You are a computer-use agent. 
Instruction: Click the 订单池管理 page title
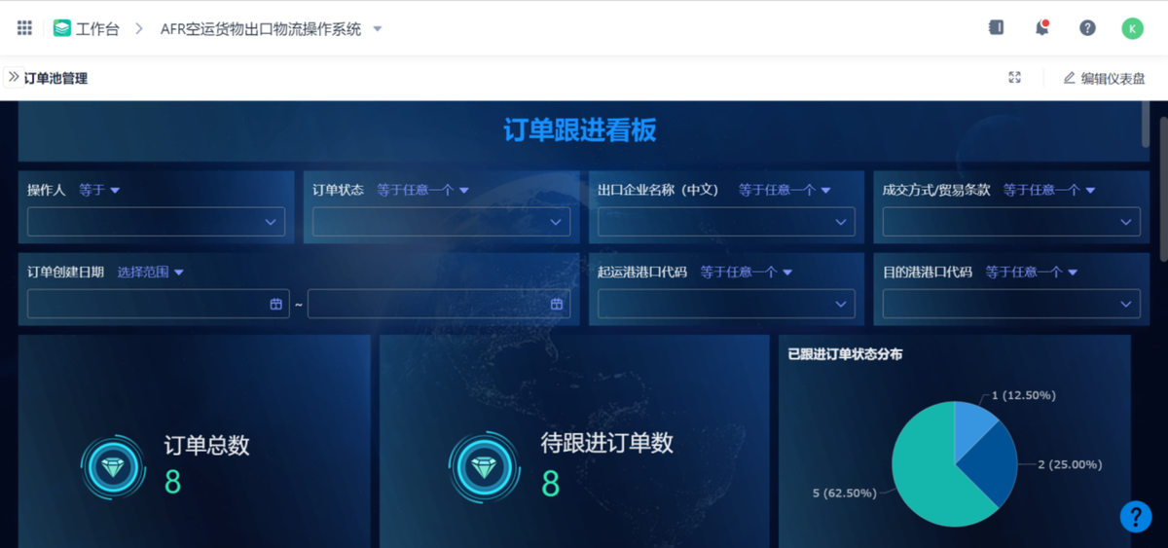click(55, 78)
